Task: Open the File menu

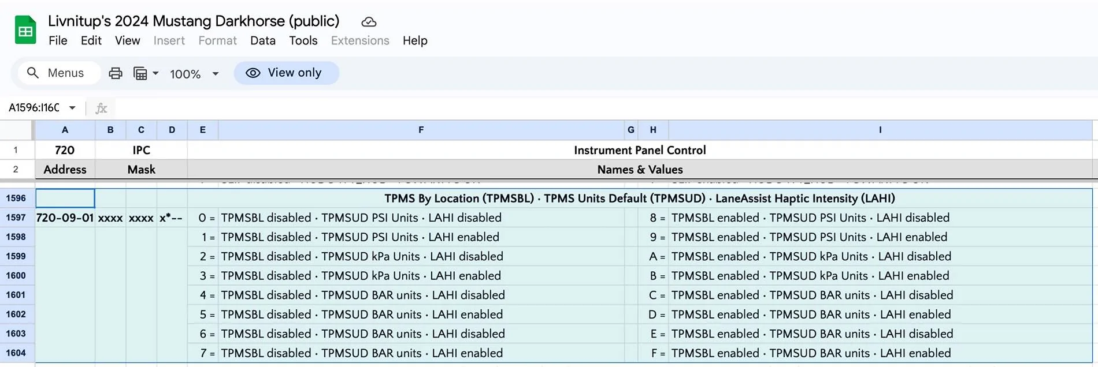Action: pos(58,40)
